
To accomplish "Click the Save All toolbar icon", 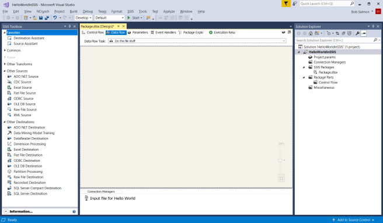I will click(47, 18).
